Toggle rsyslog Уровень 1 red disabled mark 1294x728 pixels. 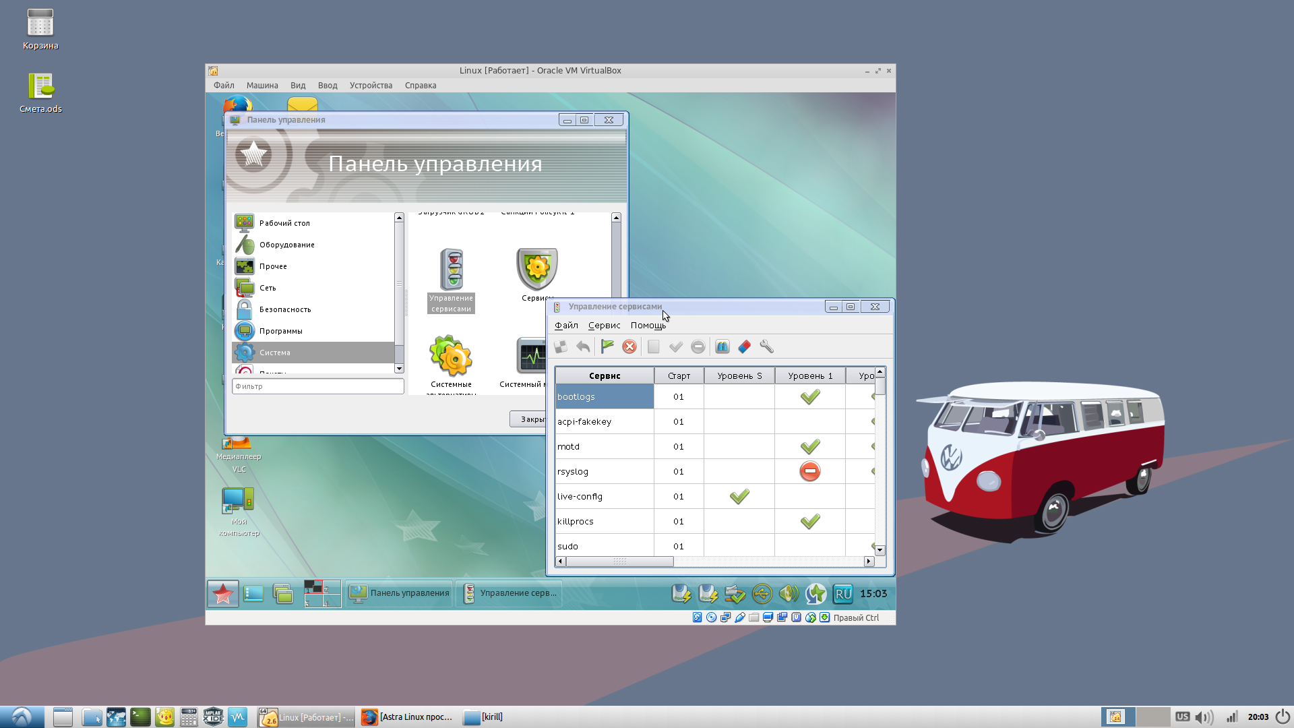810,471
